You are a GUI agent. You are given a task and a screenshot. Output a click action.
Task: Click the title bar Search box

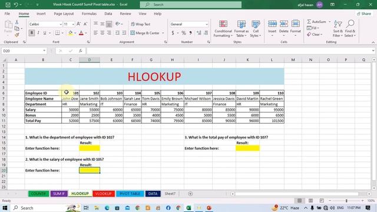coord(191,5)
